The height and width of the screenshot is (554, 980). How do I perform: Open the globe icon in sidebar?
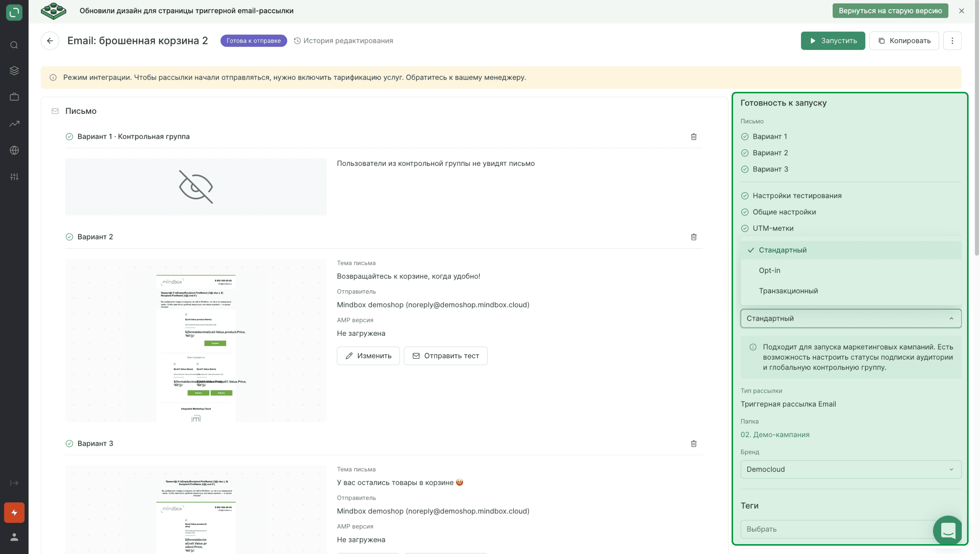tap(14, 150)
